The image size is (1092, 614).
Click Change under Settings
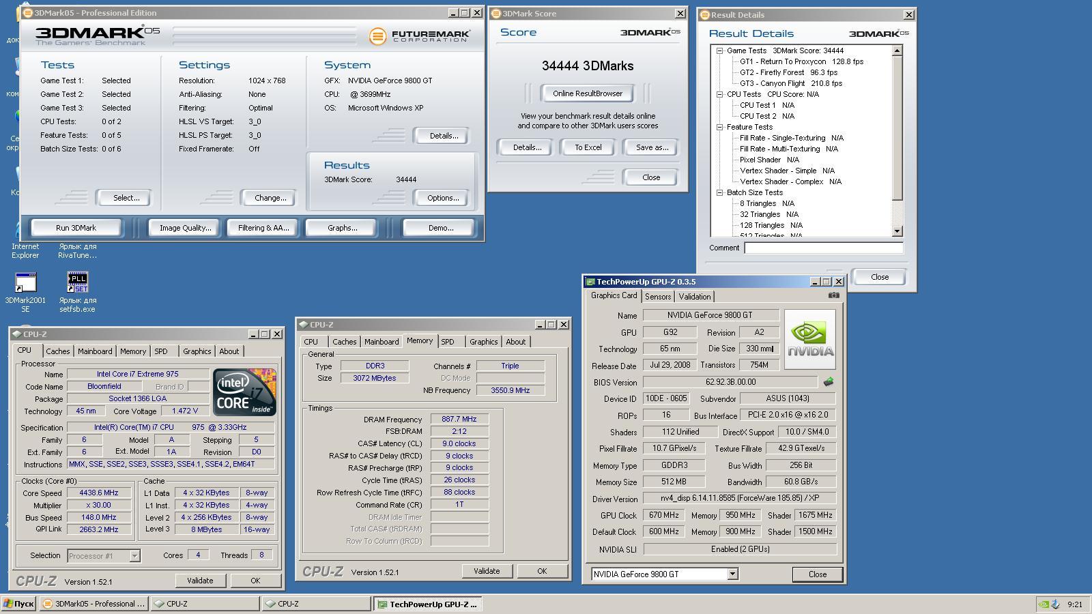coord(270,198)
